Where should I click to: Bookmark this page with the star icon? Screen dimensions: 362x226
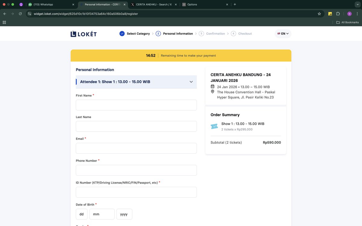click(319, 14)
